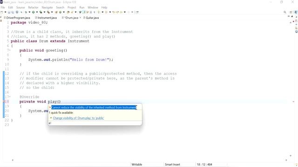
Task: Click the External Tools run icon
Action: pyautogui.click(x=48, y=12)
